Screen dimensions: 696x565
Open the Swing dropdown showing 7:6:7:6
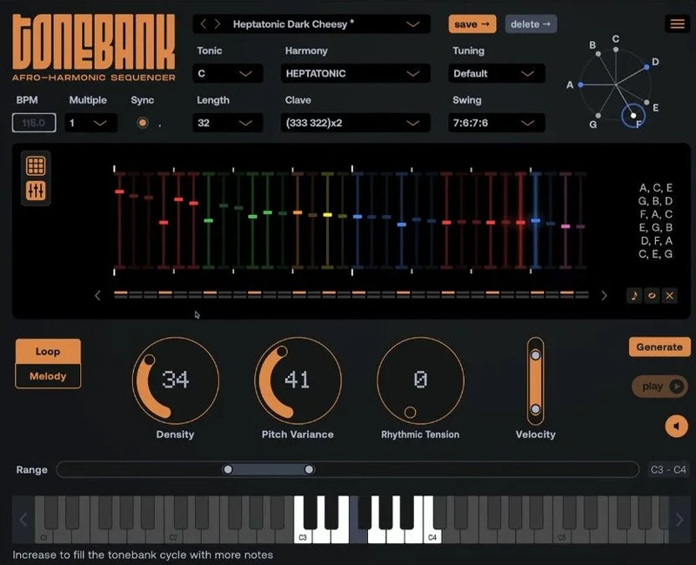tap(497, 123)
